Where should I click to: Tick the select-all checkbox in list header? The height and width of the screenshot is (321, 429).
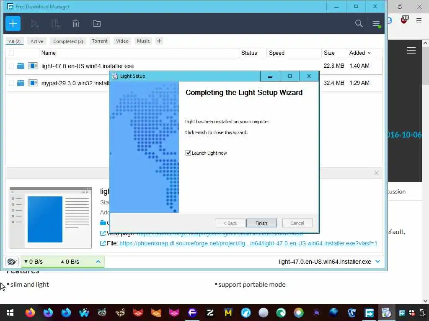(11, 53)
